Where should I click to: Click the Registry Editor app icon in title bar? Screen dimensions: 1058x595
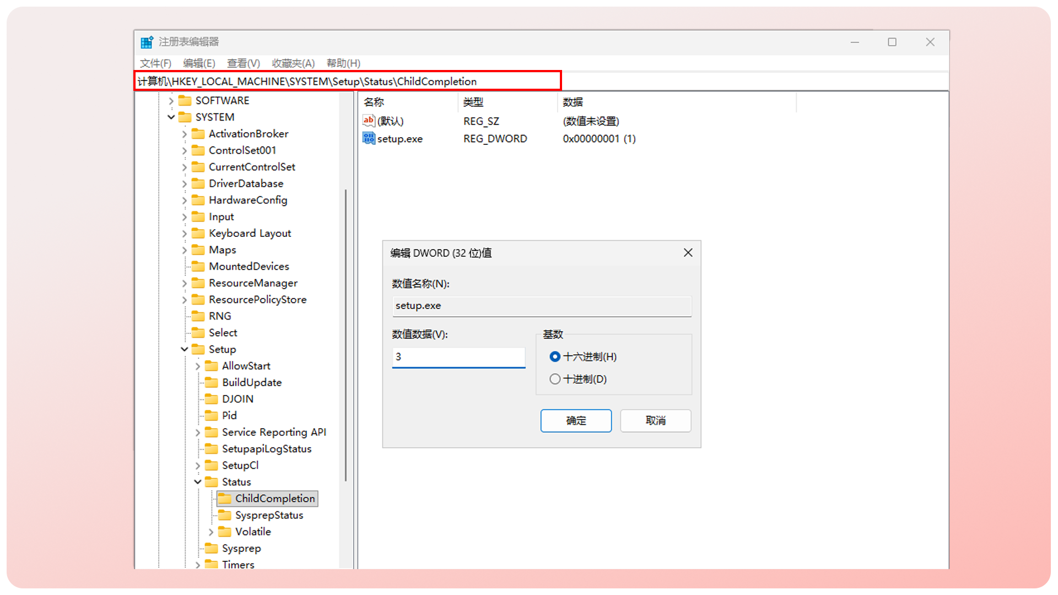[147, 42]
